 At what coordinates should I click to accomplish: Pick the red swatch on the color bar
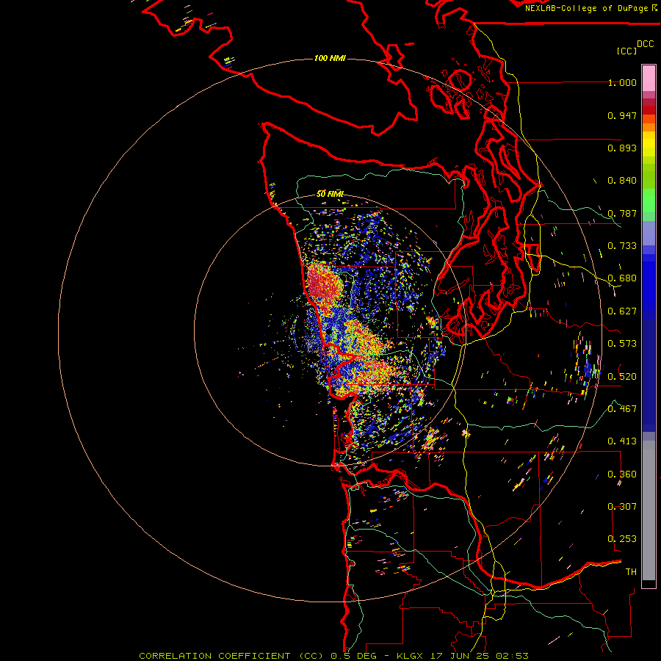pos(649,110)
